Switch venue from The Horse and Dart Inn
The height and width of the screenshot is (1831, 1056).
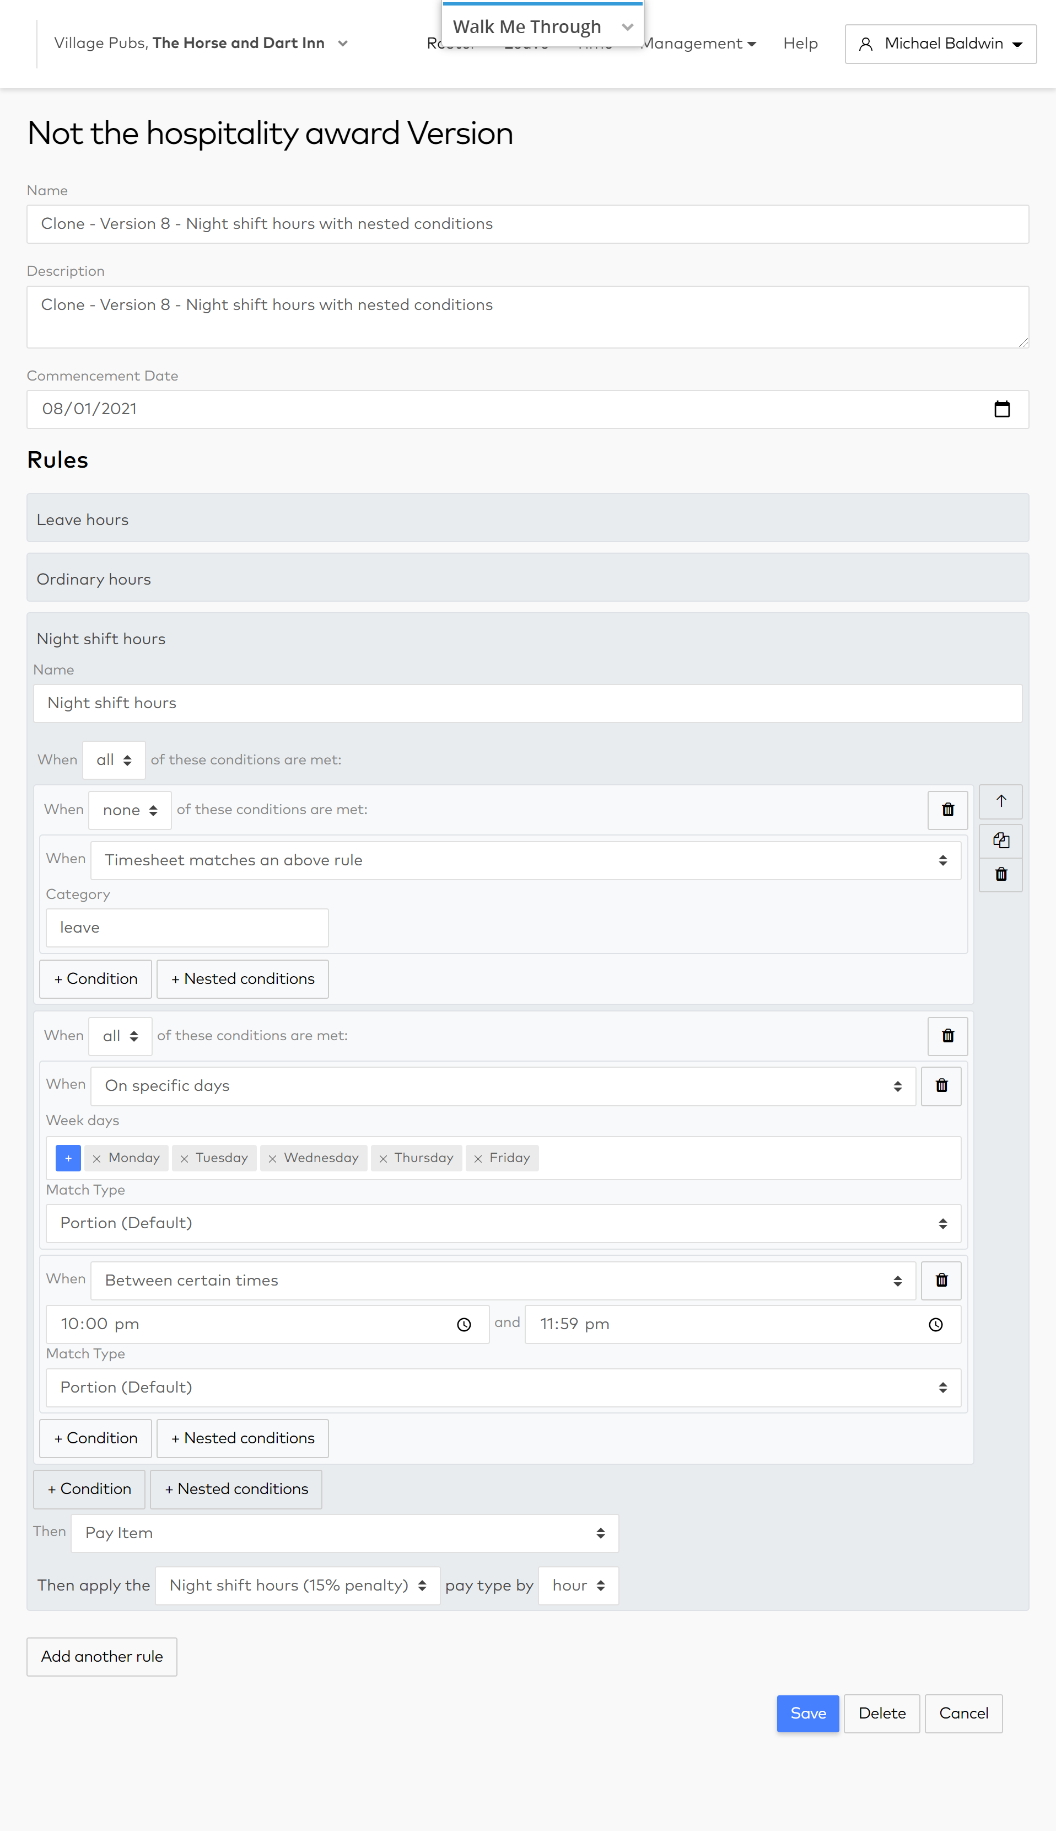coord(201,44)
